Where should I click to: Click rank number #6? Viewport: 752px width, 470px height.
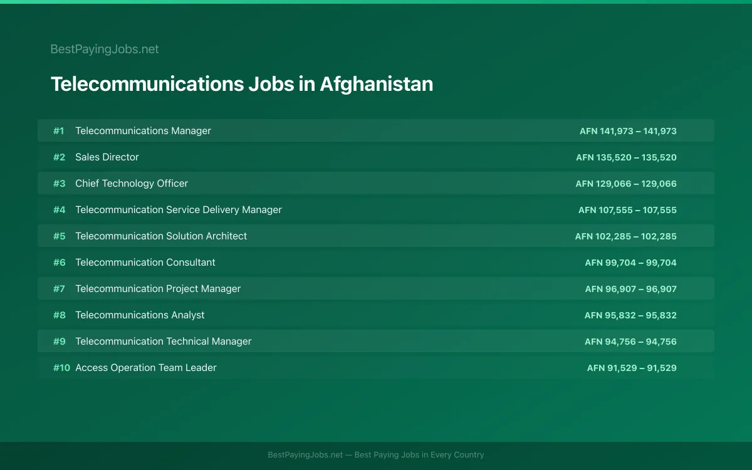[x=59, y=263]
